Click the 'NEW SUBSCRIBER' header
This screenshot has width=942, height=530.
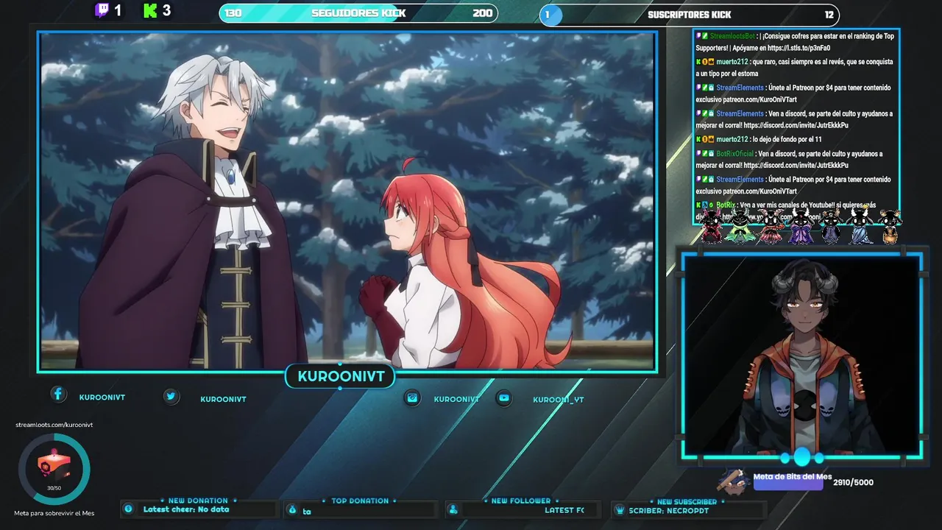[x=687, y=502]
